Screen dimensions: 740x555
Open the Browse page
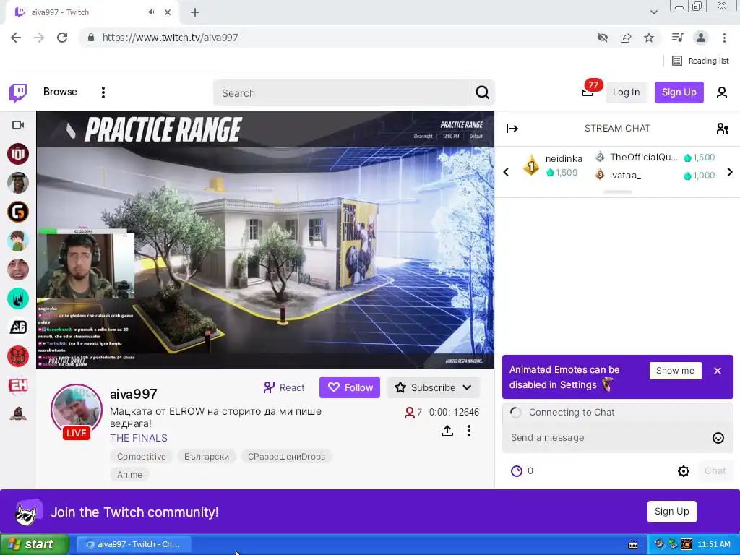tap(60, 92)
